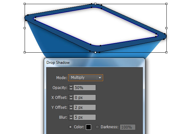Increase Opacity with stepper up arrow

click(x=71, y=86)
